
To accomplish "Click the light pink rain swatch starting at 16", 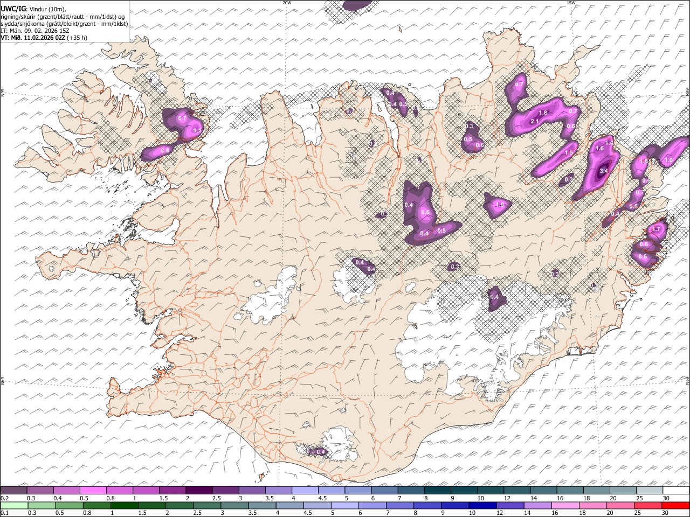I will point(565,505).
